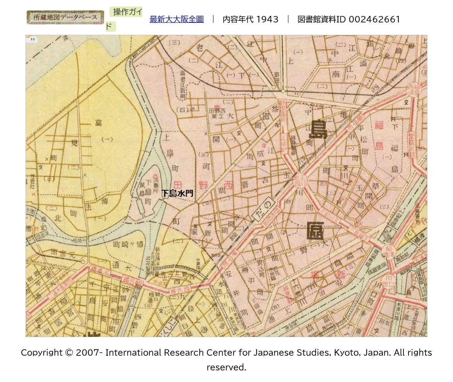Click the 福島西通 circled stop marker
The image size is (453, 382).
(414, 90)
